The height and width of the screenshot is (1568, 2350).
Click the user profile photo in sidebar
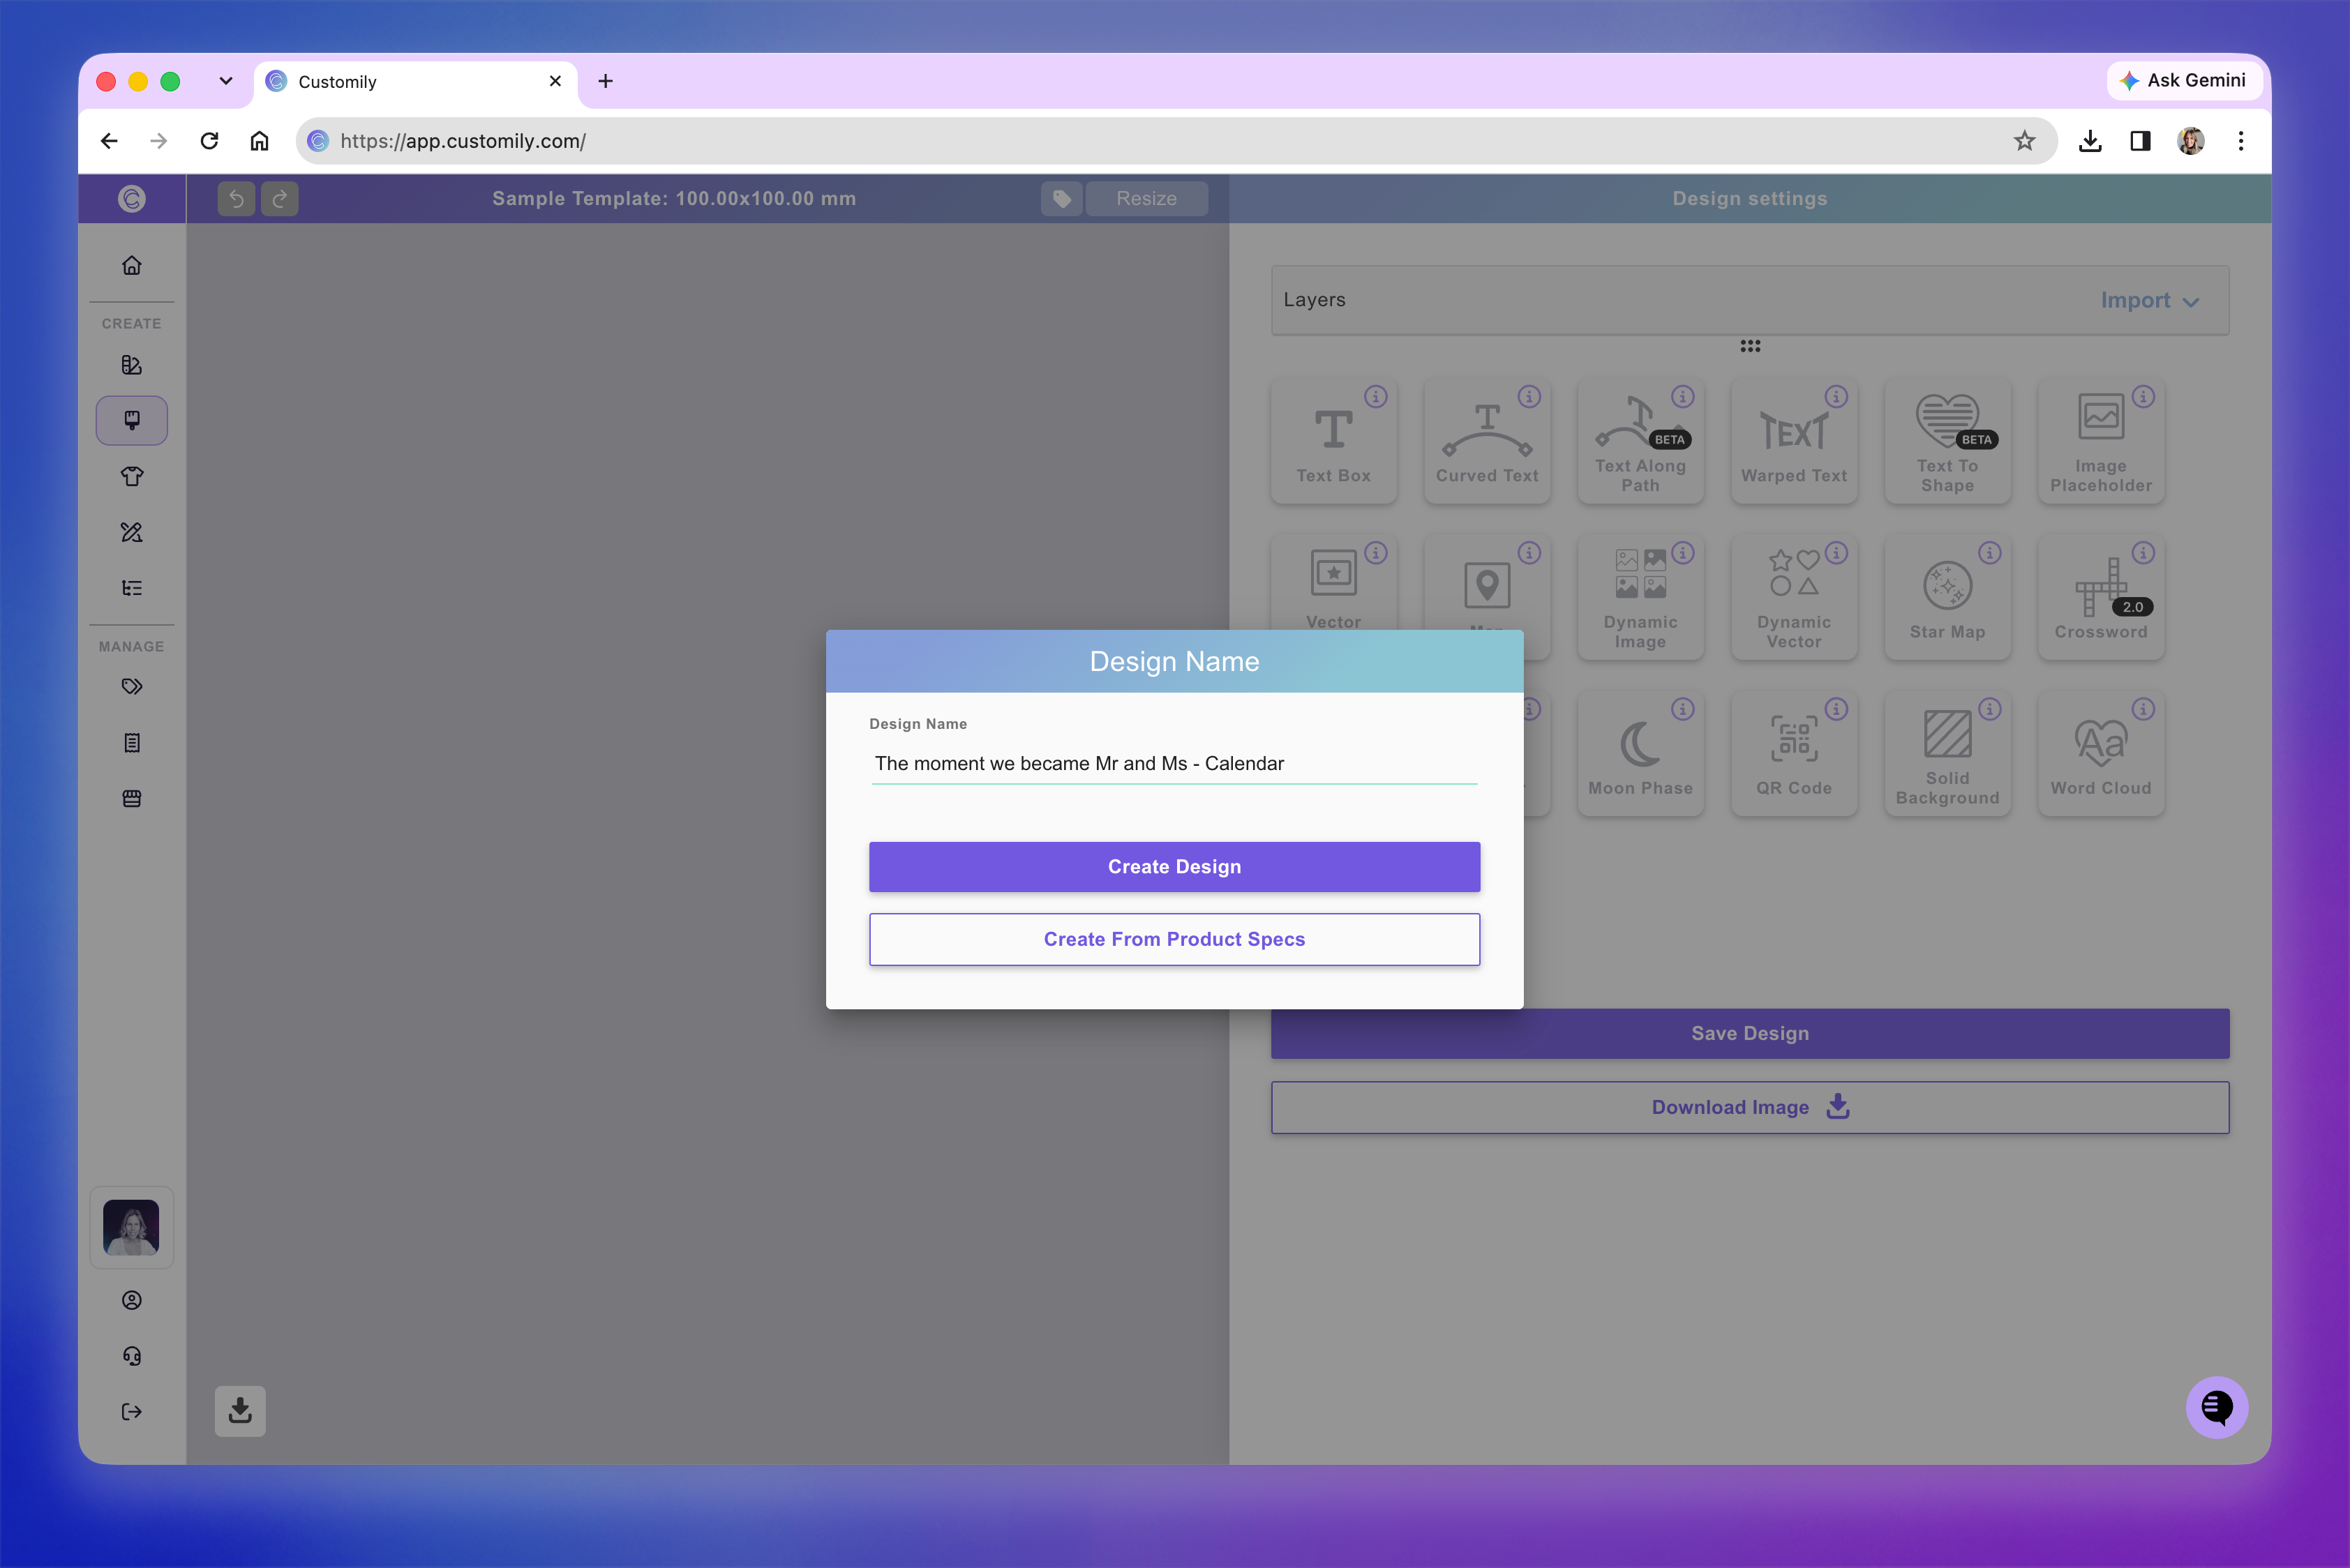point(131,1227)
